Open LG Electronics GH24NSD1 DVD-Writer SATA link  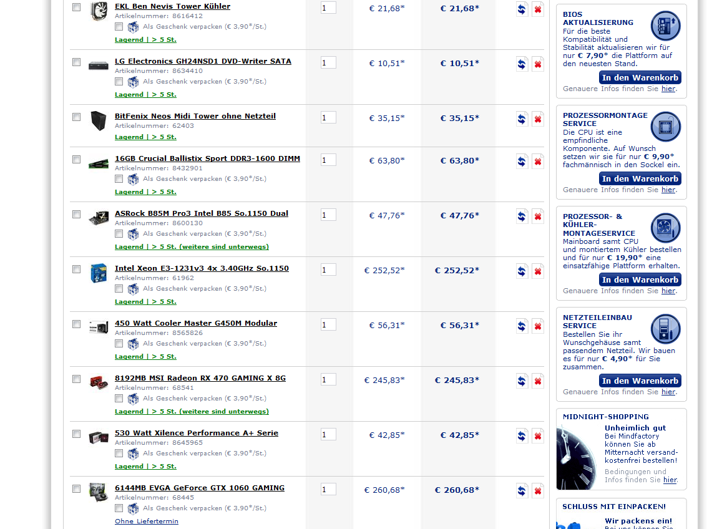coord(203,61)
